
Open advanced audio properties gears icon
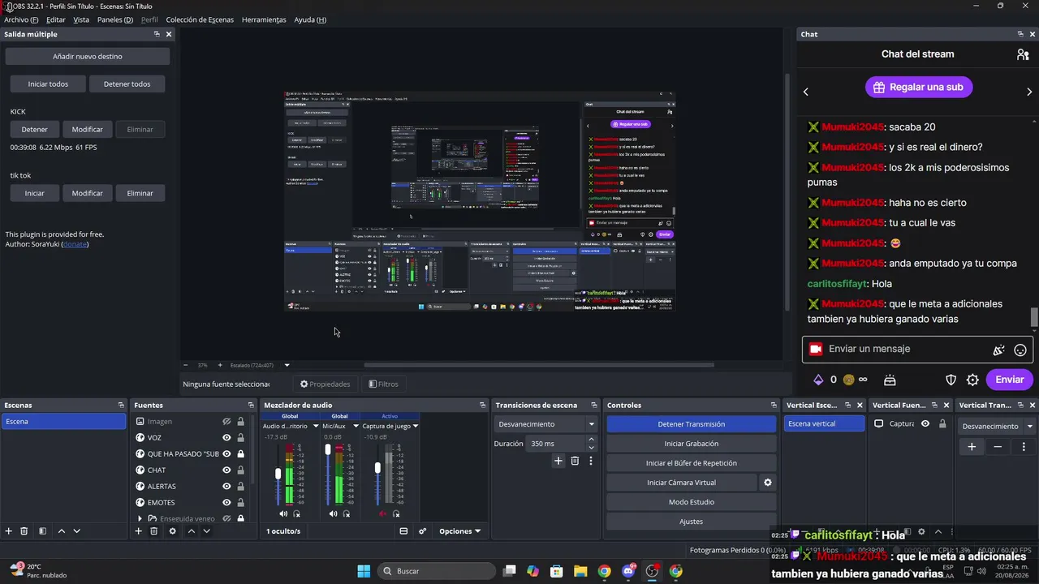pos(422,531)
